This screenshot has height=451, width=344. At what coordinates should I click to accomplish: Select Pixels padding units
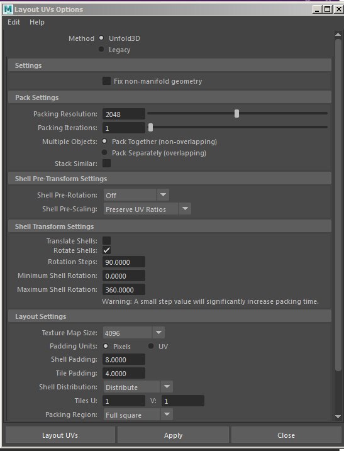point(106,346)
